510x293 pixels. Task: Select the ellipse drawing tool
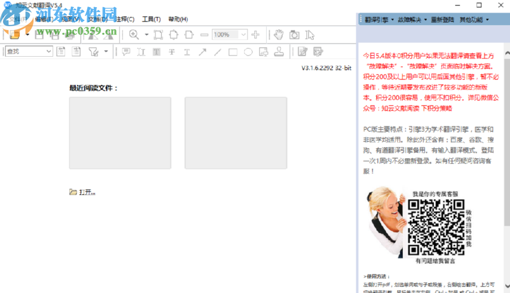click(248, 52)
